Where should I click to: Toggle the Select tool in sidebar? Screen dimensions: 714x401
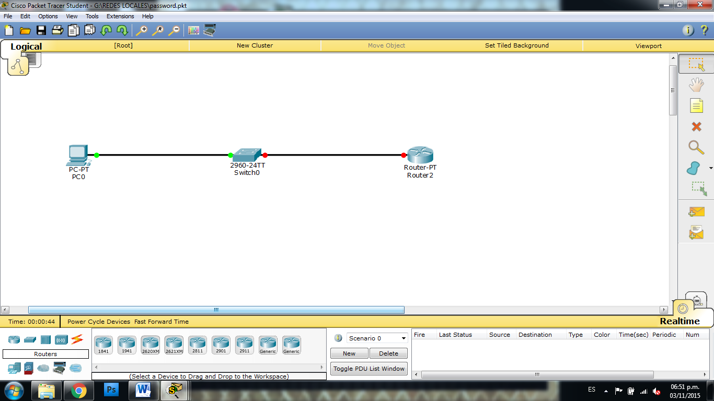pos(696,64)
